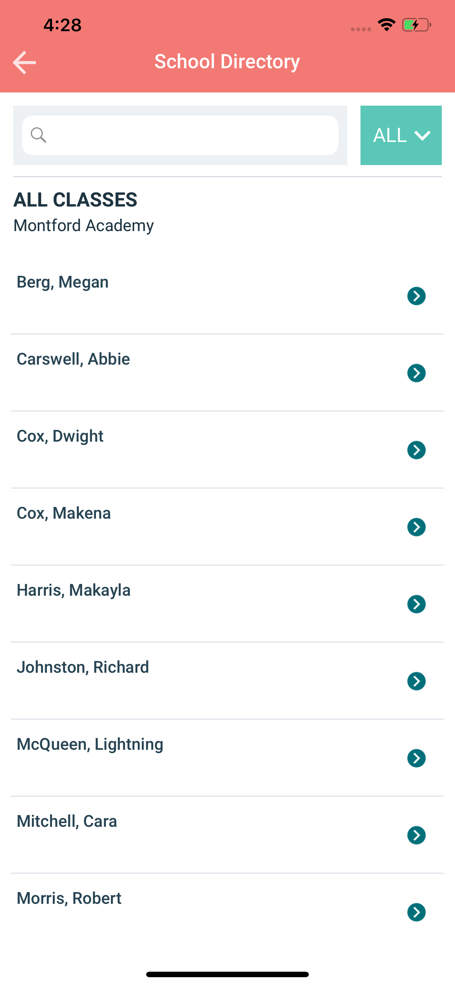Tap the arrow next to Mitchell, Cara
The width and height of the screenshot is (455, 986).
[417, 835]
